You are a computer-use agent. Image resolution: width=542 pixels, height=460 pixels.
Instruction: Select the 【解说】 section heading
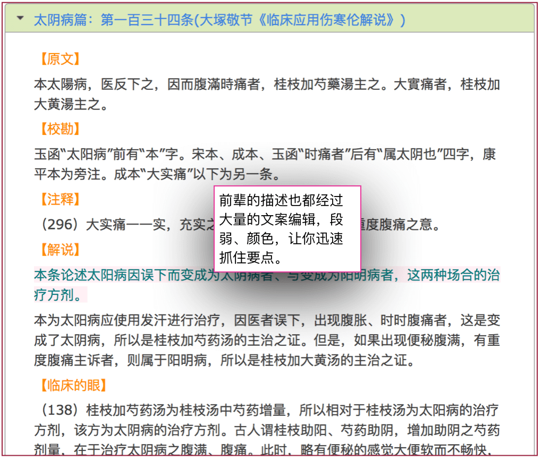click(x=59, y=250)
